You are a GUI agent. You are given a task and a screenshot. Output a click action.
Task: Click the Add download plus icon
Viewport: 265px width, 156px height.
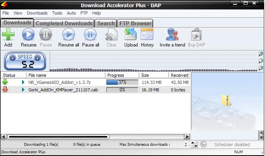coord(8,34)
